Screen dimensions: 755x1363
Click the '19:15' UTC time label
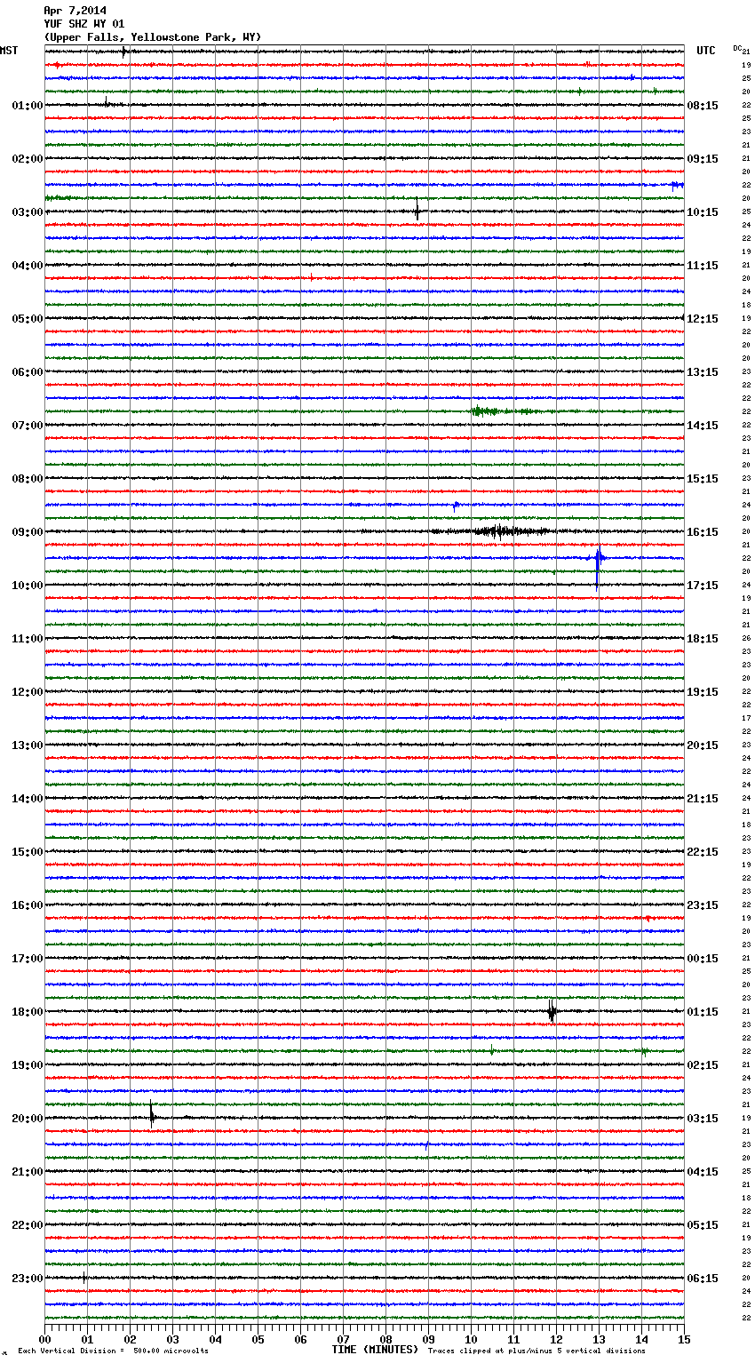(x=703, y=692)
